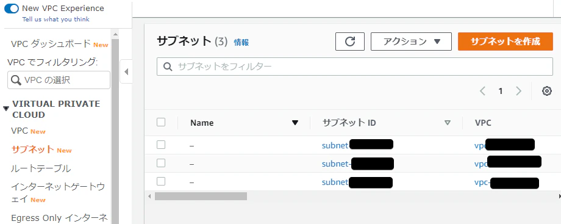Collapse the VIRTUAL PRIVATE CLOUD section

(x=5, y=108)
